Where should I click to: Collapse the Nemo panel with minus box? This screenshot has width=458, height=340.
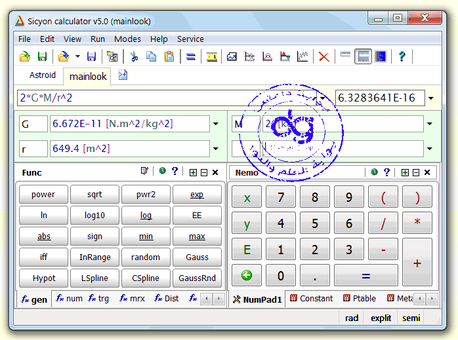(416, 173)
